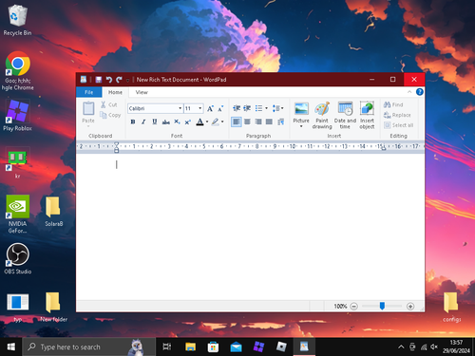Center align the text
Viewport: 475px width, 356px height.
[x=247, y=122]
